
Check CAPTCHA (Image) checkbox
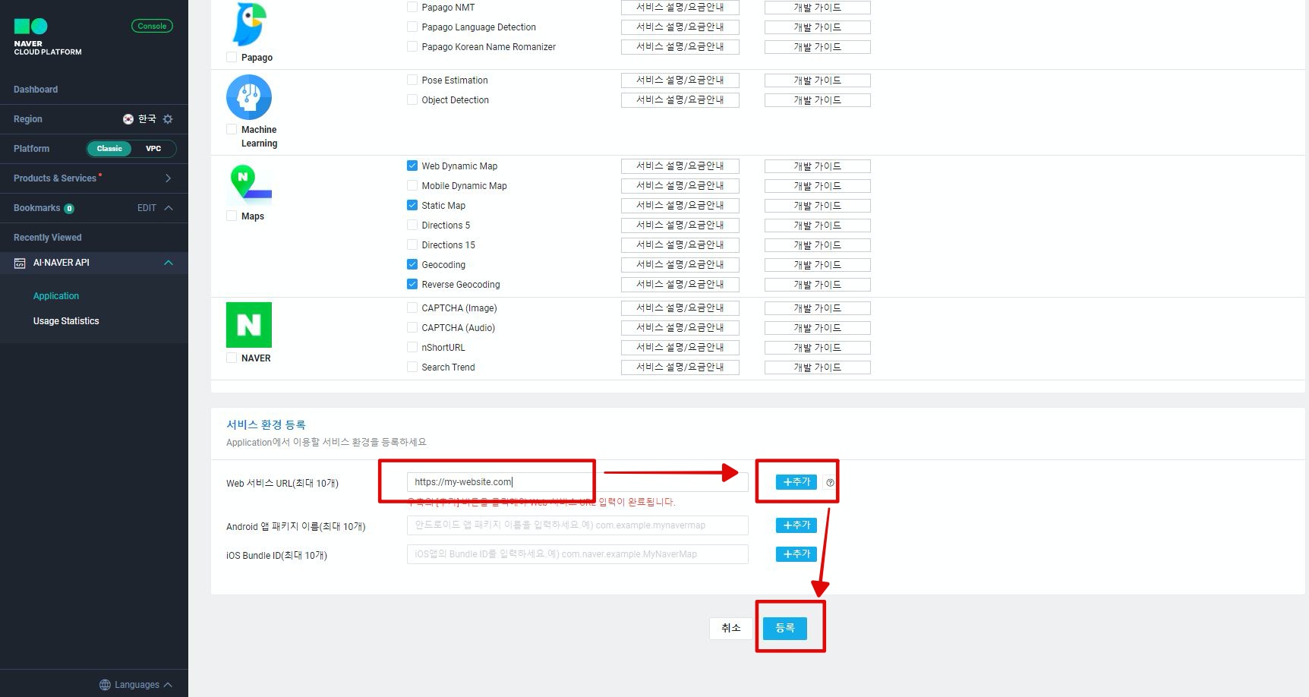tap(412, 307)
